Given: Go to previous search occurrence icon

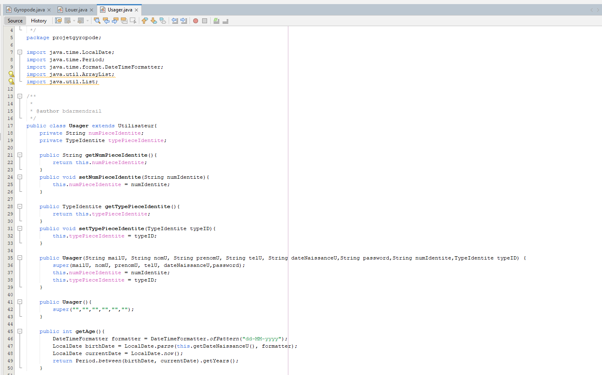Looking at the screenshot, I should coord(106,21).
